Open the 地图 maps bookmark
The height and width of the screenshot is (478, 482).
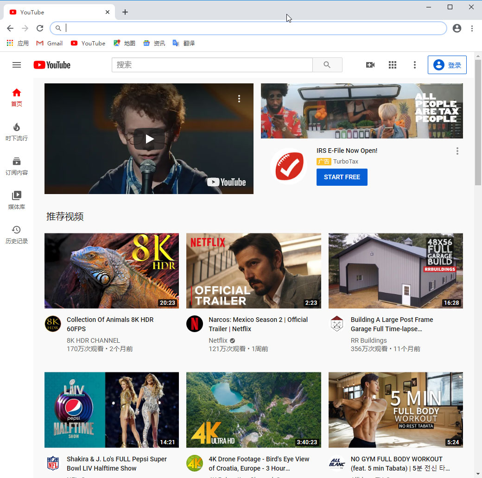coord(124,44)
